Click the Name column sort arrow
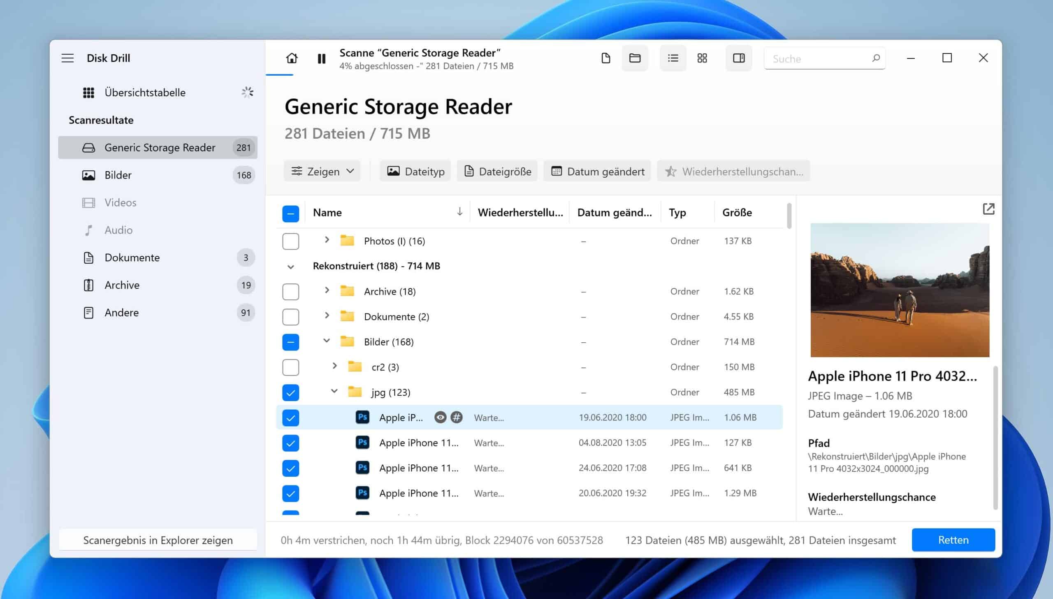The image size is (1053, 599). pos(459,212)
